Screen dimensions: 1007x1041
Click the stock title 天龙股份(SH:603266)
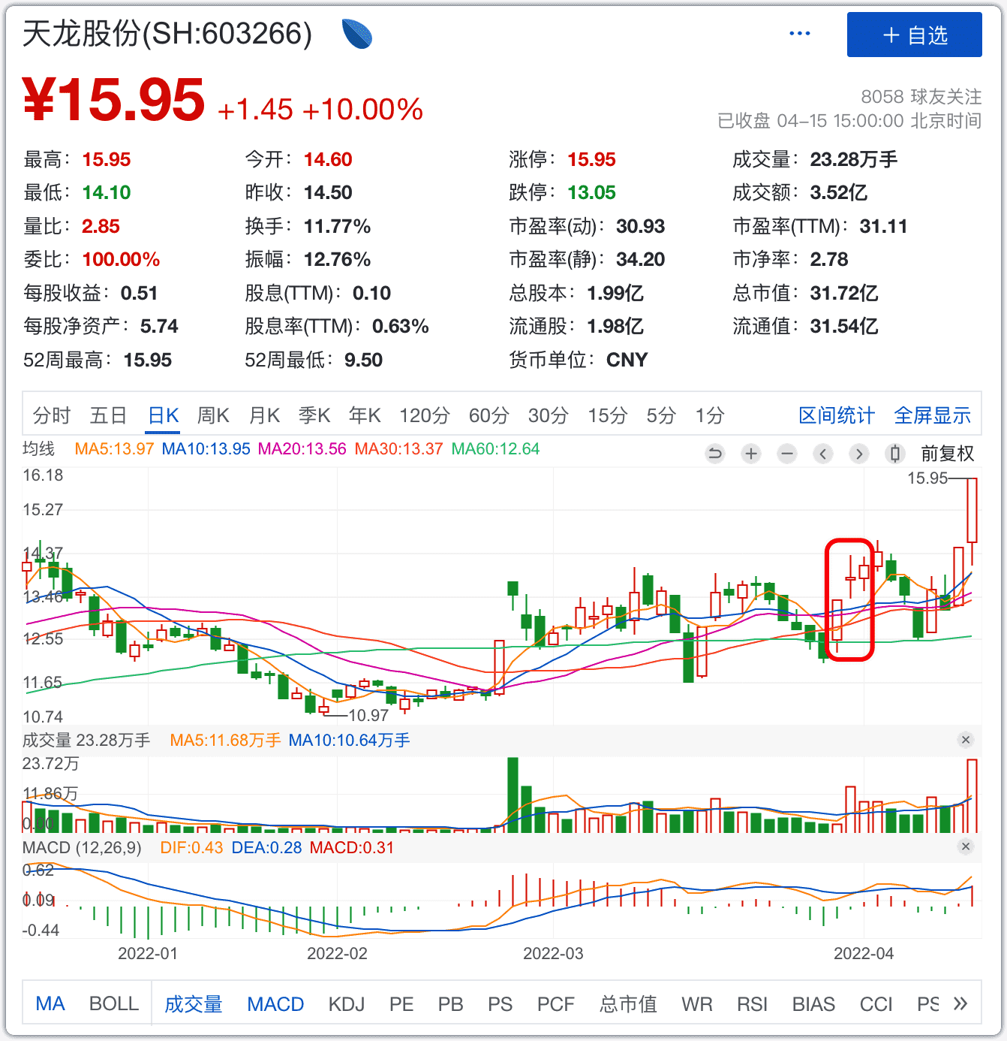167,34
